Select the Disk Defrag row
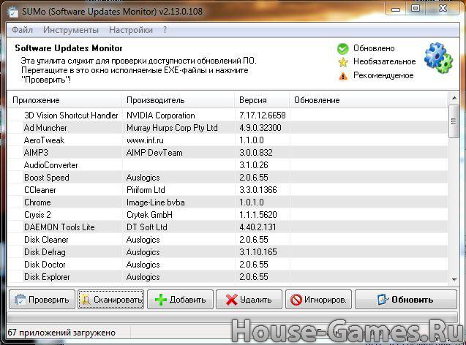The height and width of the screenshot is (345, 466). point(228,252)
